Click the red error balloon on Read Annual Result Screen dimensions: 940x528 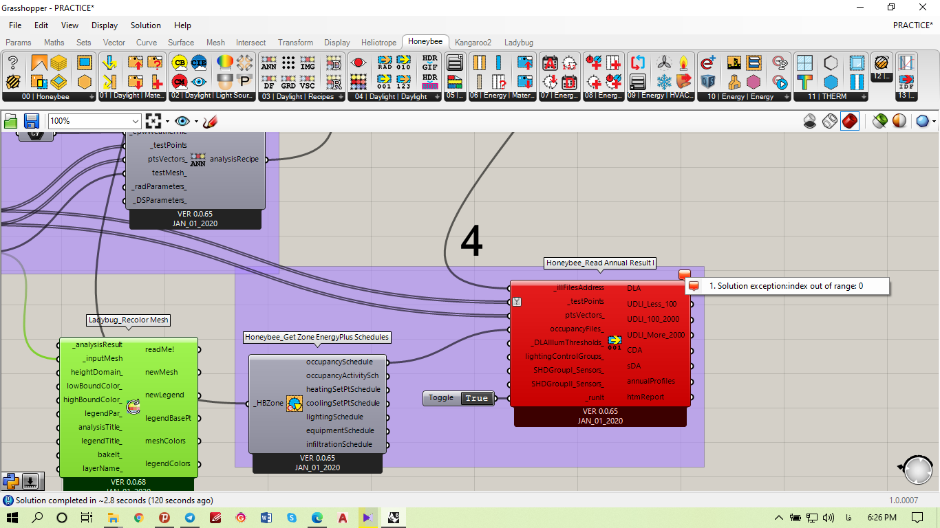coord(685,274)
